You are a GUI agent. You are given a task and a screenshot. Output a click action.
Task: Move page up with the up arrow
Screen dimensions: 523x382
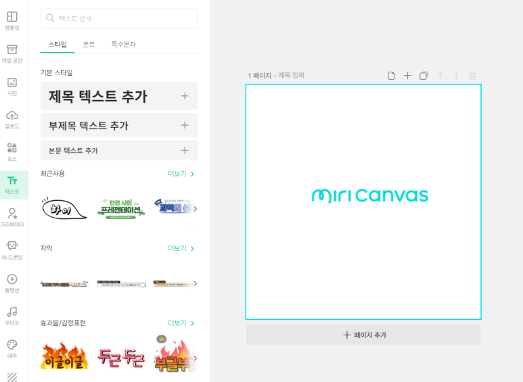[440, 76]
